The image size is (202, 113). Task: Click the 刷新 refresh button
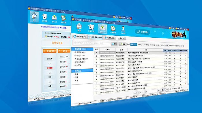click(123, 44)
